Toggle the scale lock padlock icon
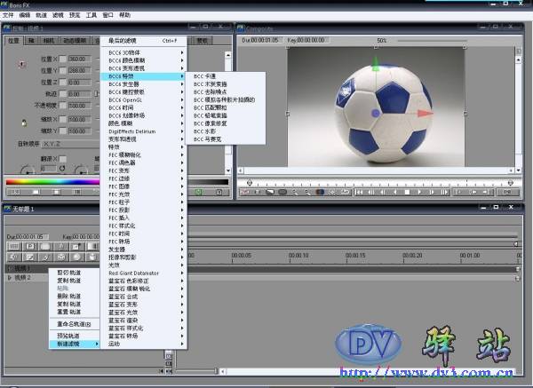This screenshot has width=533, height=388. [24, 123]
